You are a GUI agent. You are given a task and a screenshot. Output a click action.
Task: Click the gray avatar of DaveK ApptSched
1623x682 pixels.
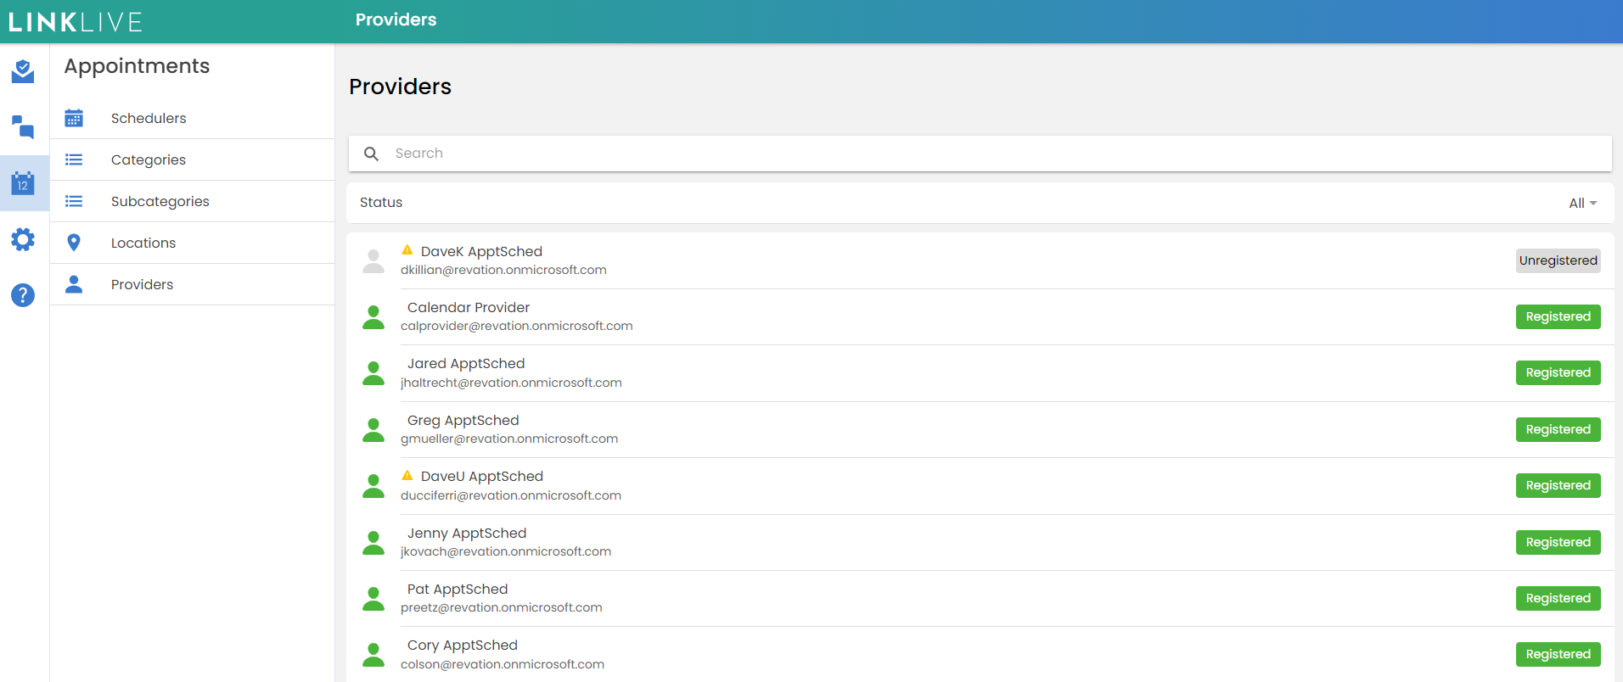(x=373, y=261)
